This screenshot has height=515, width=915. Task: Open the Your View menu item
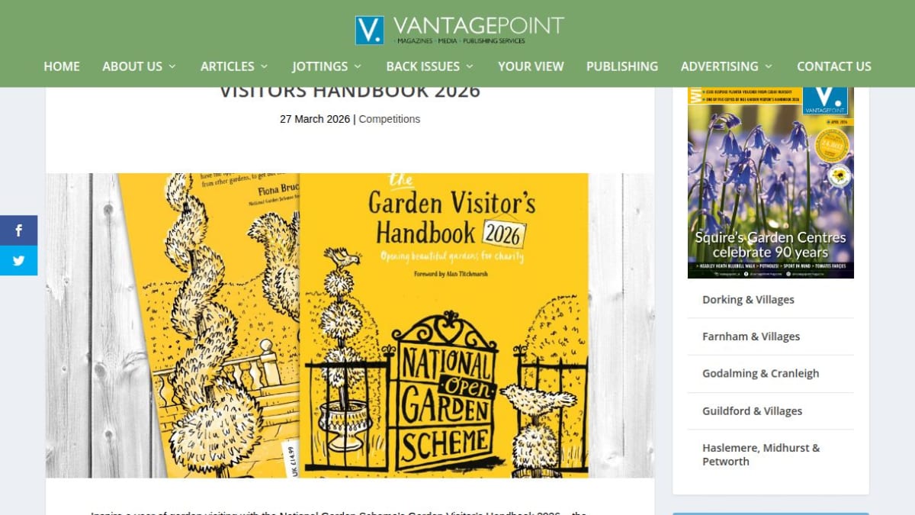[531, 66]
